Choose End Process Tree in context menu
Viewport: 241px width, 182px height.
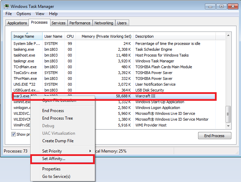[57, 118]
